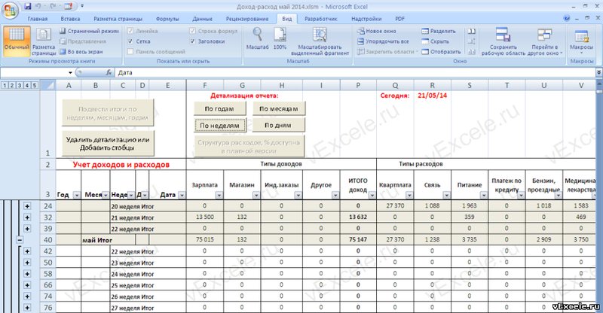Click the Office button logo
The image size is (603, 313).
[x=11, y=11]
